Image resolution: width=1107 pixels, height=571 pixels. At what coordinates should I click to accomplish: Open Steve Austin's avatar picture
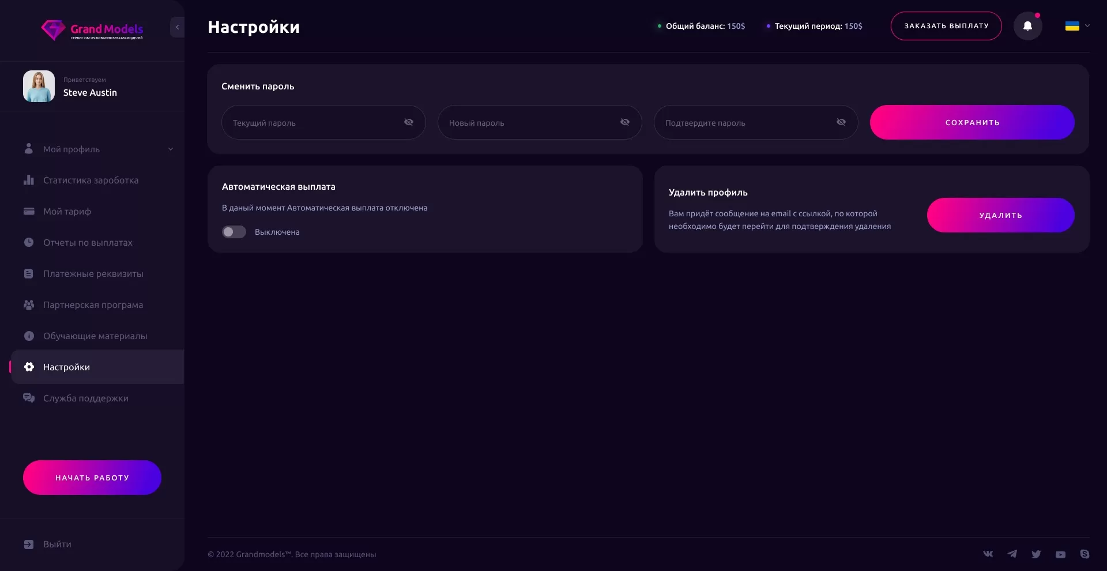pyautogui.click(x=39, y=87)
